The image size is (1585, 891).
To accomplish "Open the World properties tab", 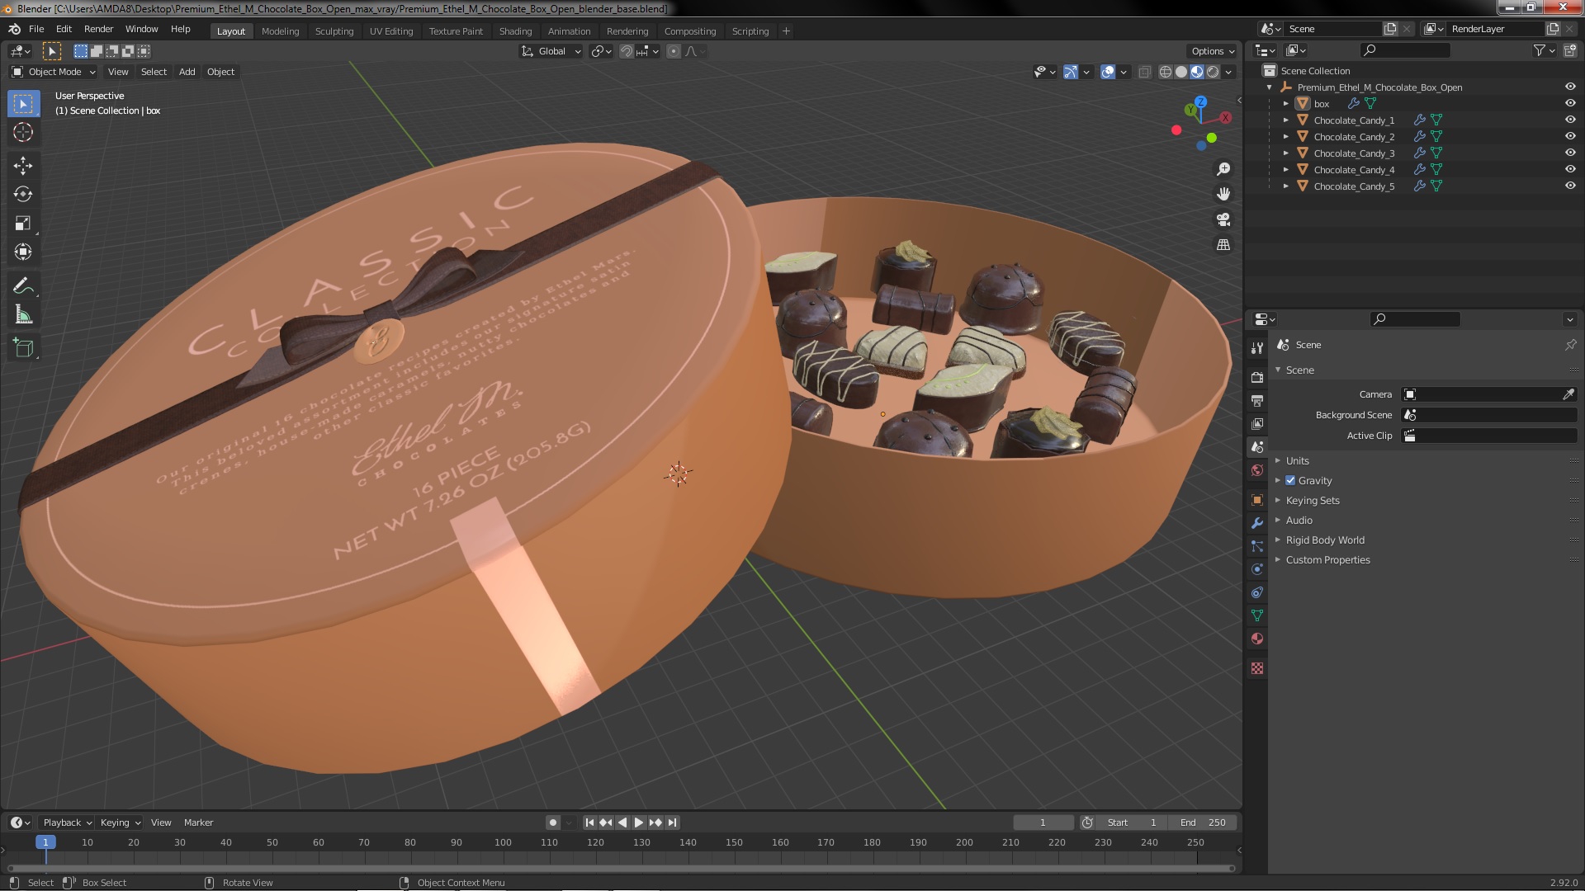I will coord(1257,470).
